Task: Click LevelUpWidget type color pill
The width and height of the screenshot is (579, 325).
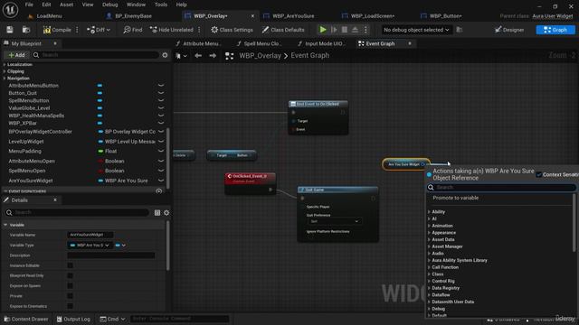Action: 100,142
